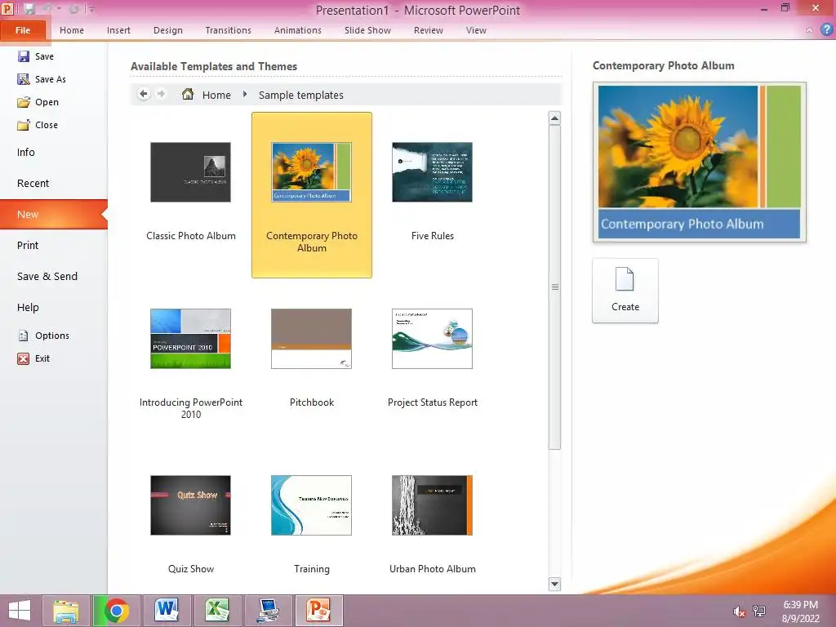
Task: Open the Customize Quick Access Toolbar dropdown
Action: 92,10
